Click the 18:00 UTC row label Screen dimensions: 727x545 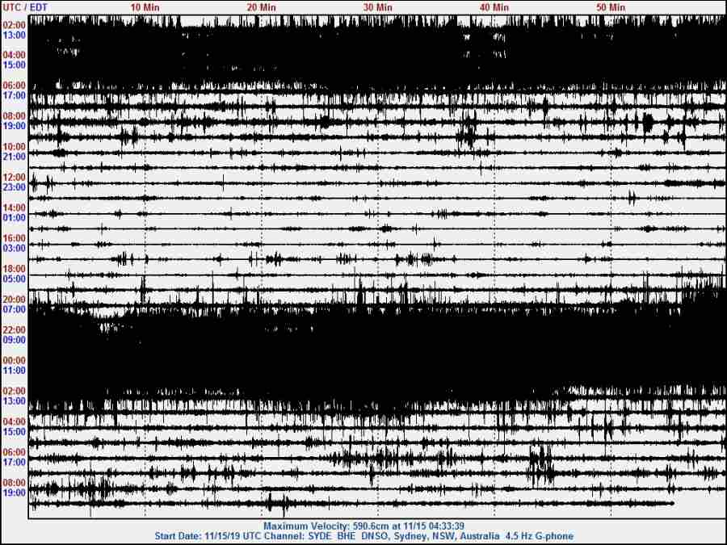14,269
